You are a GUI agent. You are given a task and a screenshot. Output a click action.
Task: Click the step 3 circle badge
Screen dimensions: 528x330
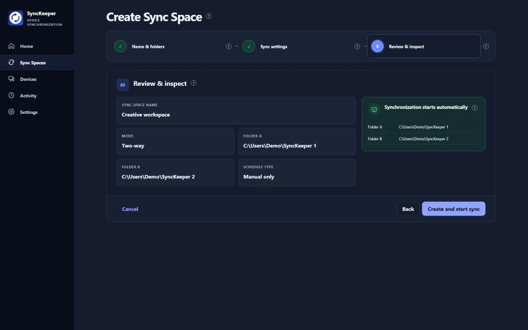pos(377,46)
